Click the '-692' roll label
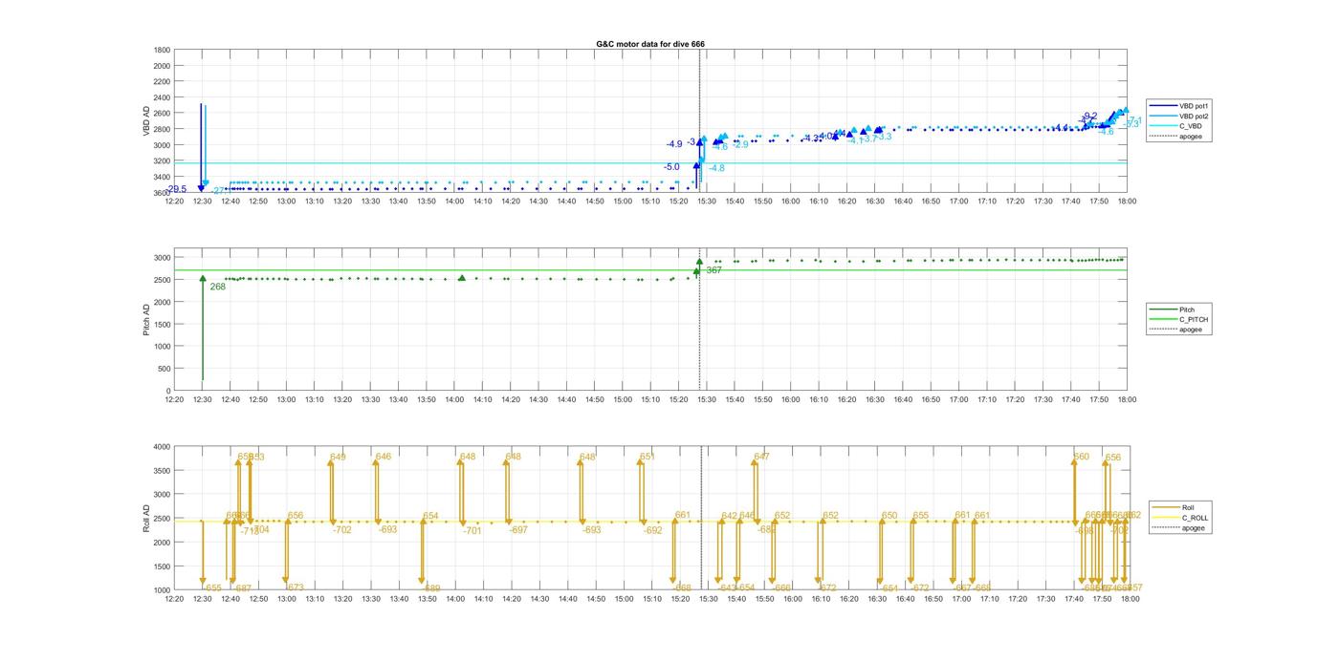Image resolution: width=1339 pixels, height=662 pixels. [x=652, y=530]
